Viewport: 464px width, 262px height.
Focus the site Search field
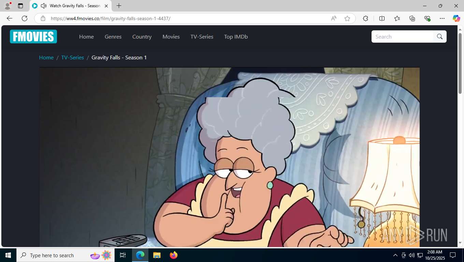[x=403, y=37]
